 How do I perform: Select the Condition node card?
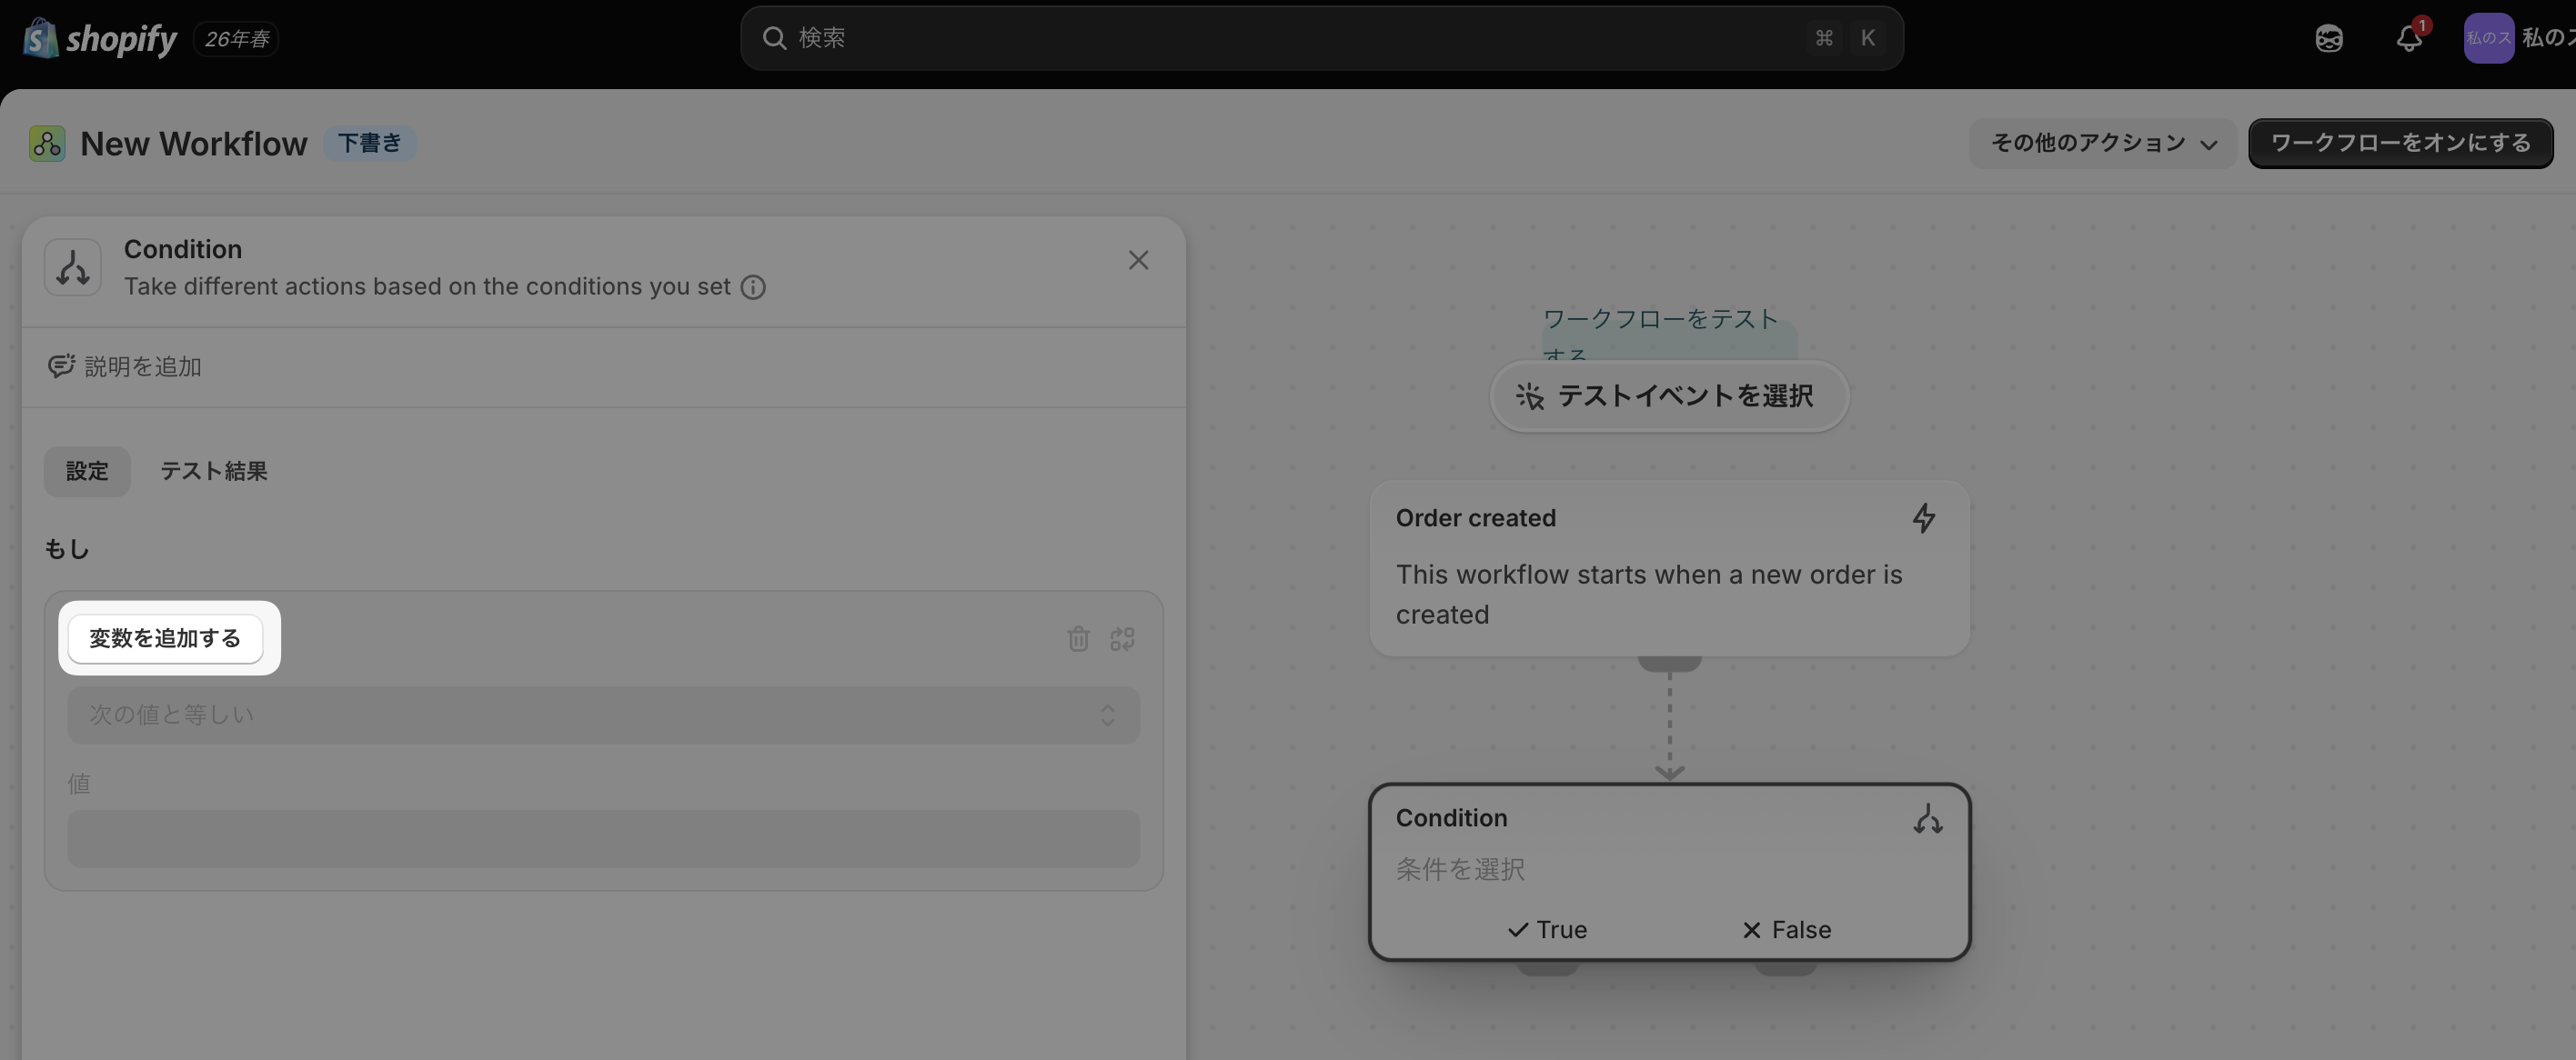pyautogui.click(x=1668, y=872)
